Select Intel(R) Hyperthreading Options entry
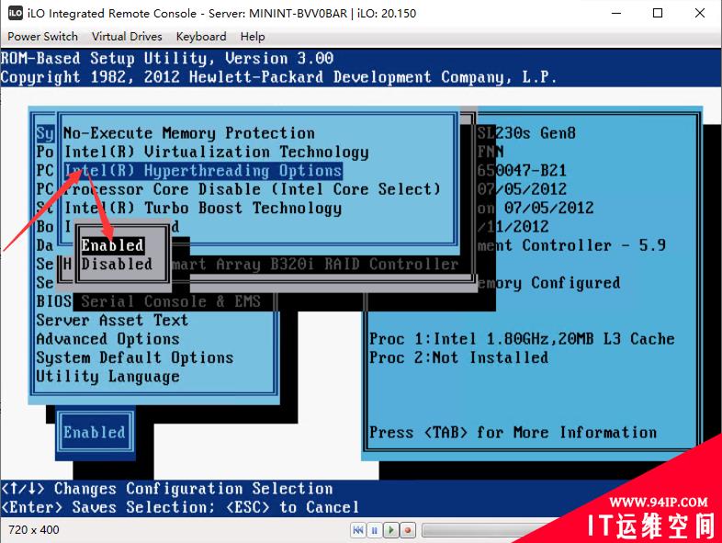 coord(203,171)
